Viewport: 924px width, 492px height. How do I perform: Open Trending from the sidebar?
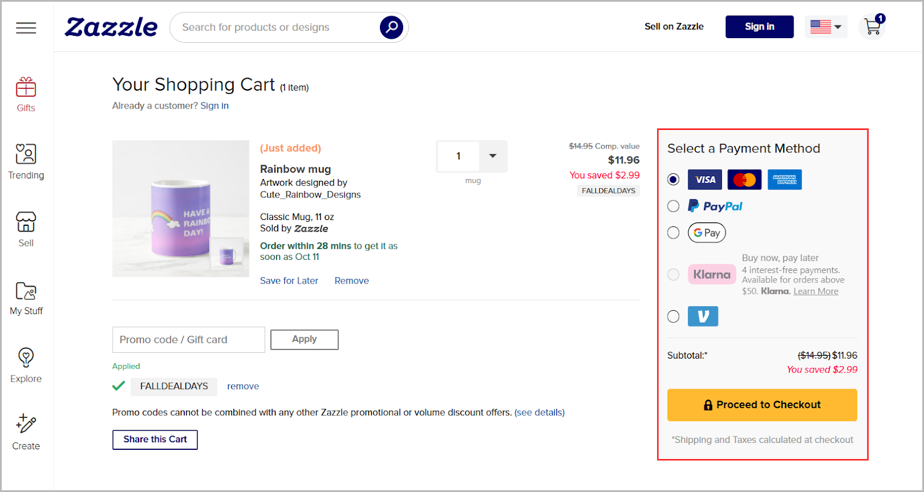pos(26,162)
